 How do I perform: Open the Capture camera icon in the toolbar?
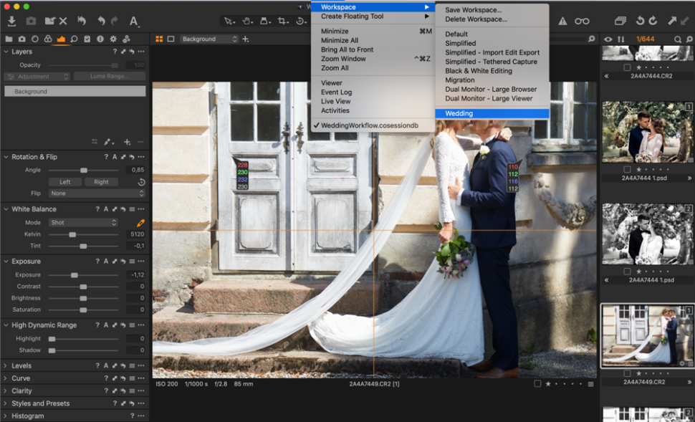click(x=32, y=21)
